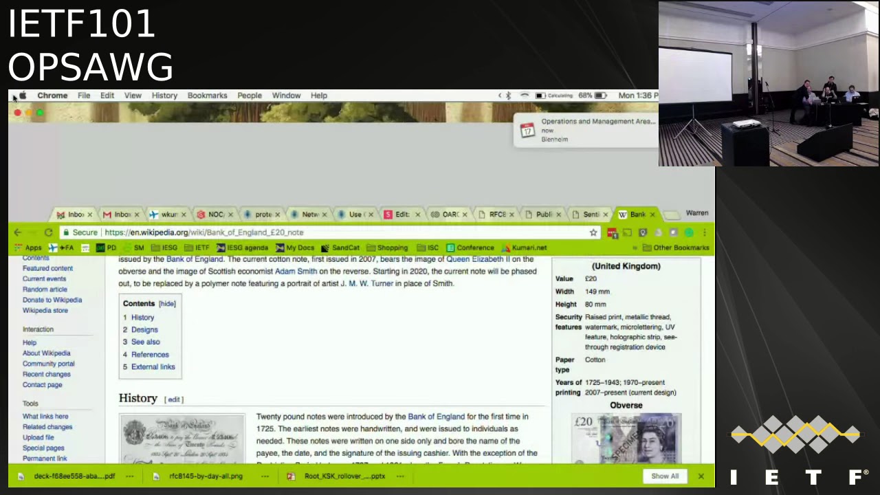Click Show All downloads
The height and width of the screenshot is (495, 880).
(665, 476)
